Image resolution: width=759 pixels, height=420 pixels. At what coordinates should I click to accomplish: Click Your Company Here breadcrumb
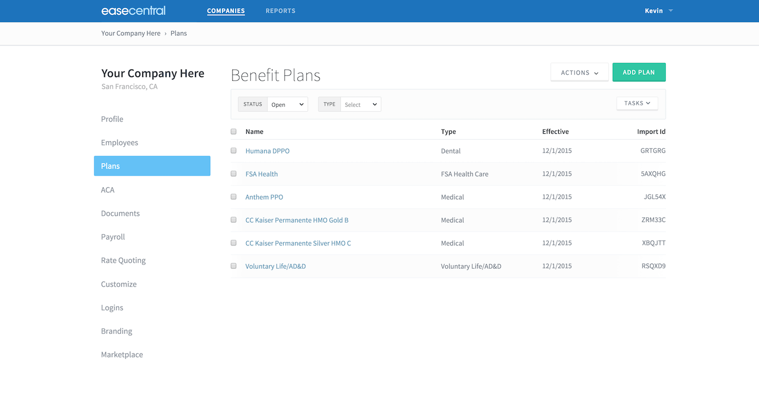[131, 33]
